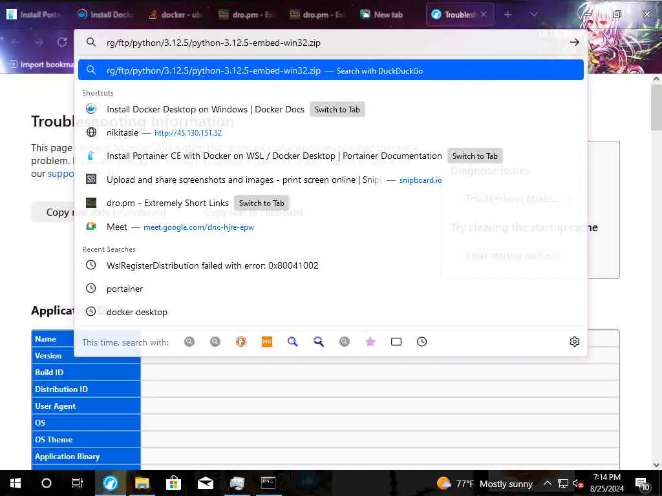Viewport: 662px width, 496px height.
Task: Search open tabs with the rectangle icon
Action: tap(396, 342)
